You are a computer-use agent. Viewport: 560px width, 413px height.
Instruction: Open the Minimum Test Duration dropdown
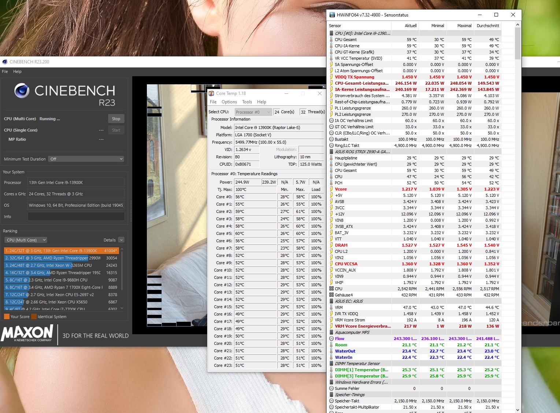(86, 159)
